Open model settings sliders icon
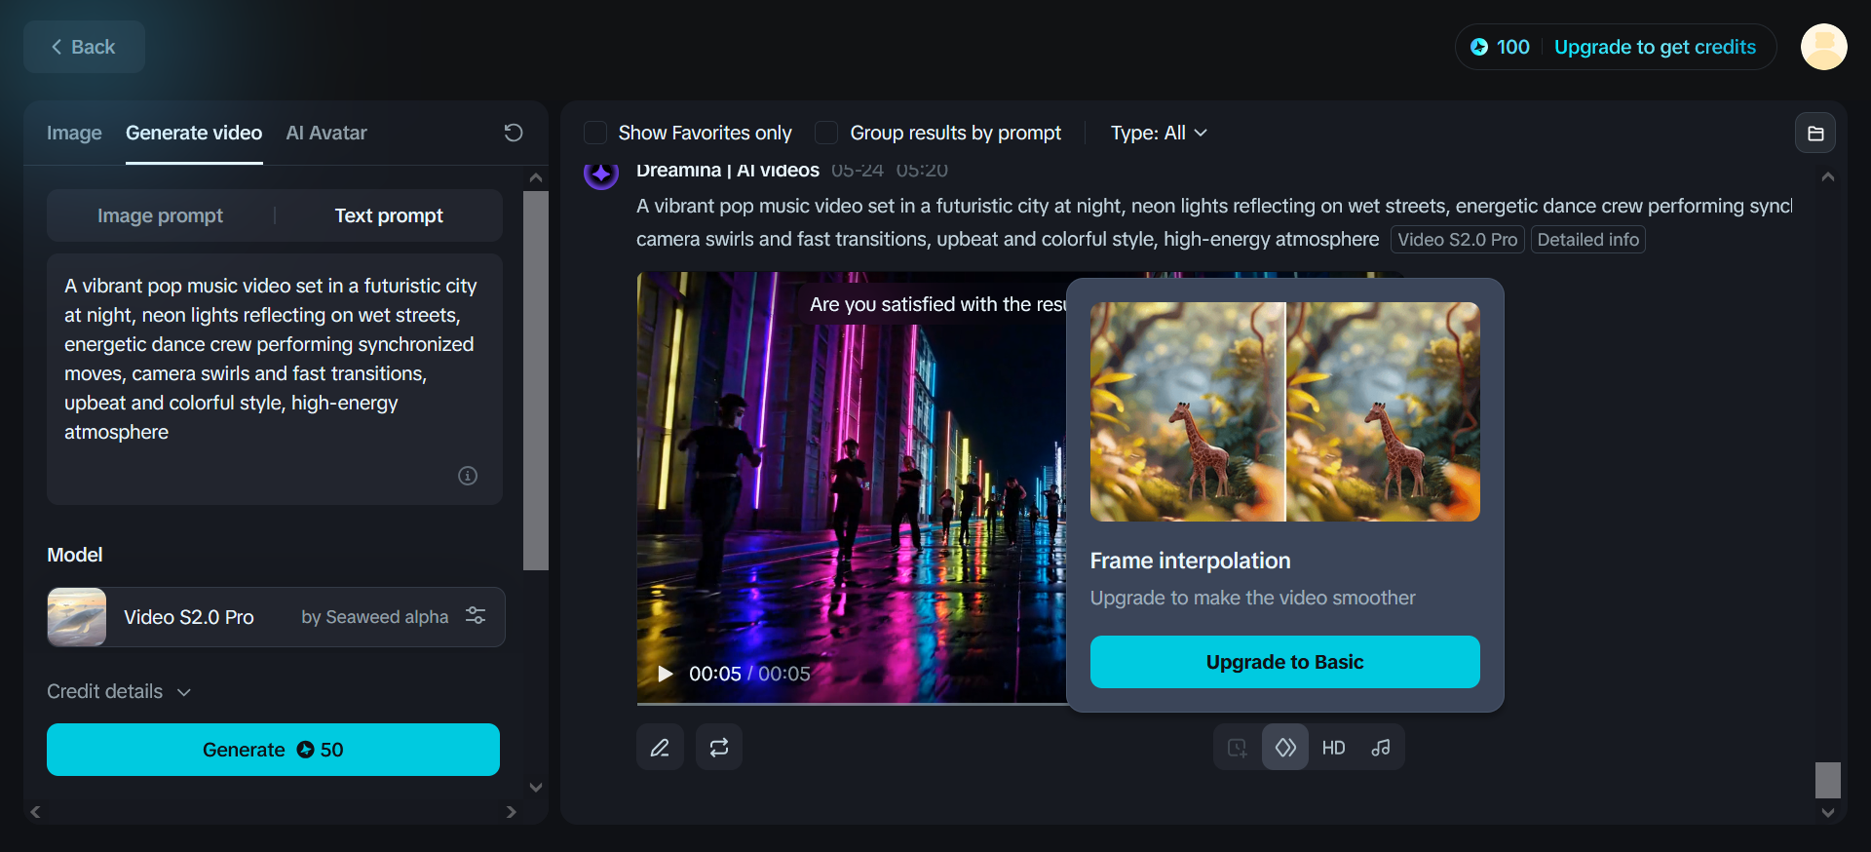Viewport: 1871px width, 852px height. coord(476,615)
